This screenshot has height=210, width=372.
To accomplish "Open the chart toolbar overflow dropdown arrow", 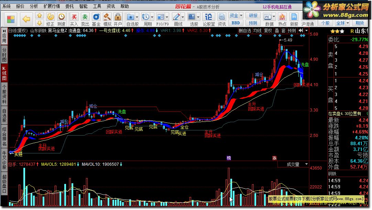I will click(307, 31).
